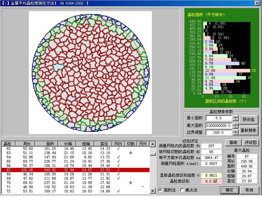The width and height of the screenshot is (262, 197).
Task: Close the grain size dialog window
Action: point(257,3)
